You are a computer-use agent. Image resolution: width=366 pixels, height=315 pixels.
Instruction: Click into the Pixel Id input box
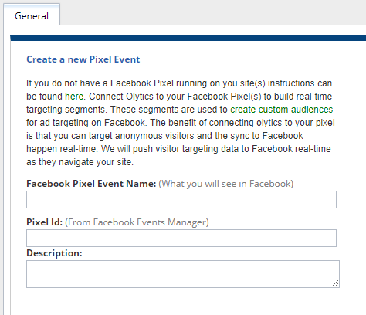[x=181, y=238]
